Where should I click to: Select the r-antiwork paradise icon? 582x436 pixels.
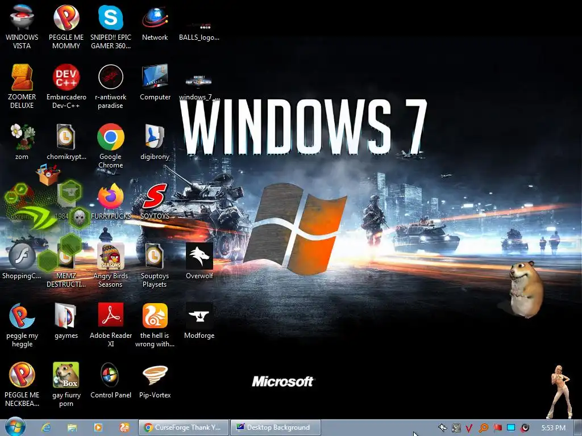point(111,86)
